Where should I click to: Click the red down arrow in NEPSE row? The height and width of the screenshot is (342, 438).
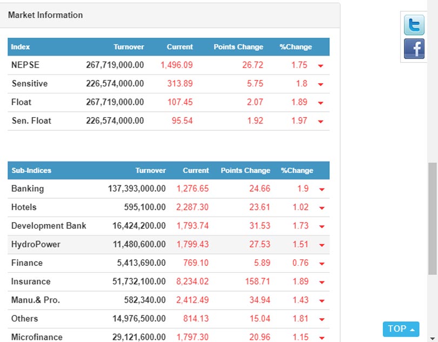pos(321,66)
